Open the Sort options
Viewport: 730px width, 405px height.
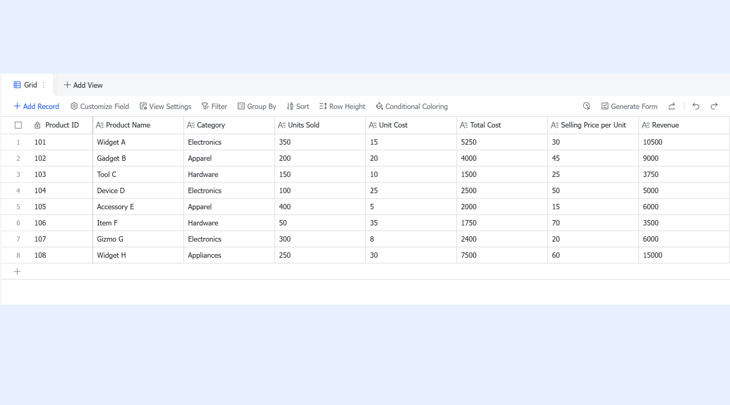298,106
